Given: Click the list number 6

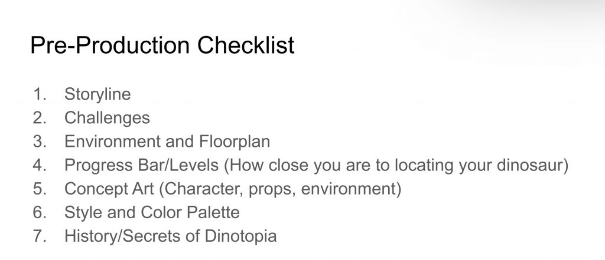Looking at the screenshot, I should tap(40, 213).
